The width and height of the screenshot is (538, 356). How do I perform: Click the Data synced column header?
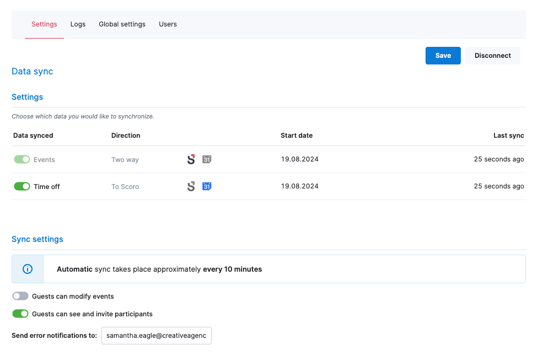(x=33, y=136)
